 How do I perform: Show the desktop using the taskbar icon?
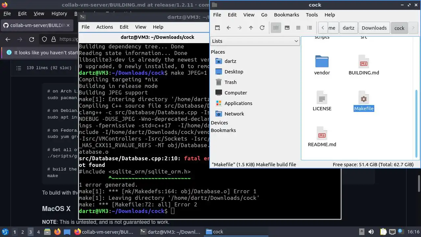67,232
